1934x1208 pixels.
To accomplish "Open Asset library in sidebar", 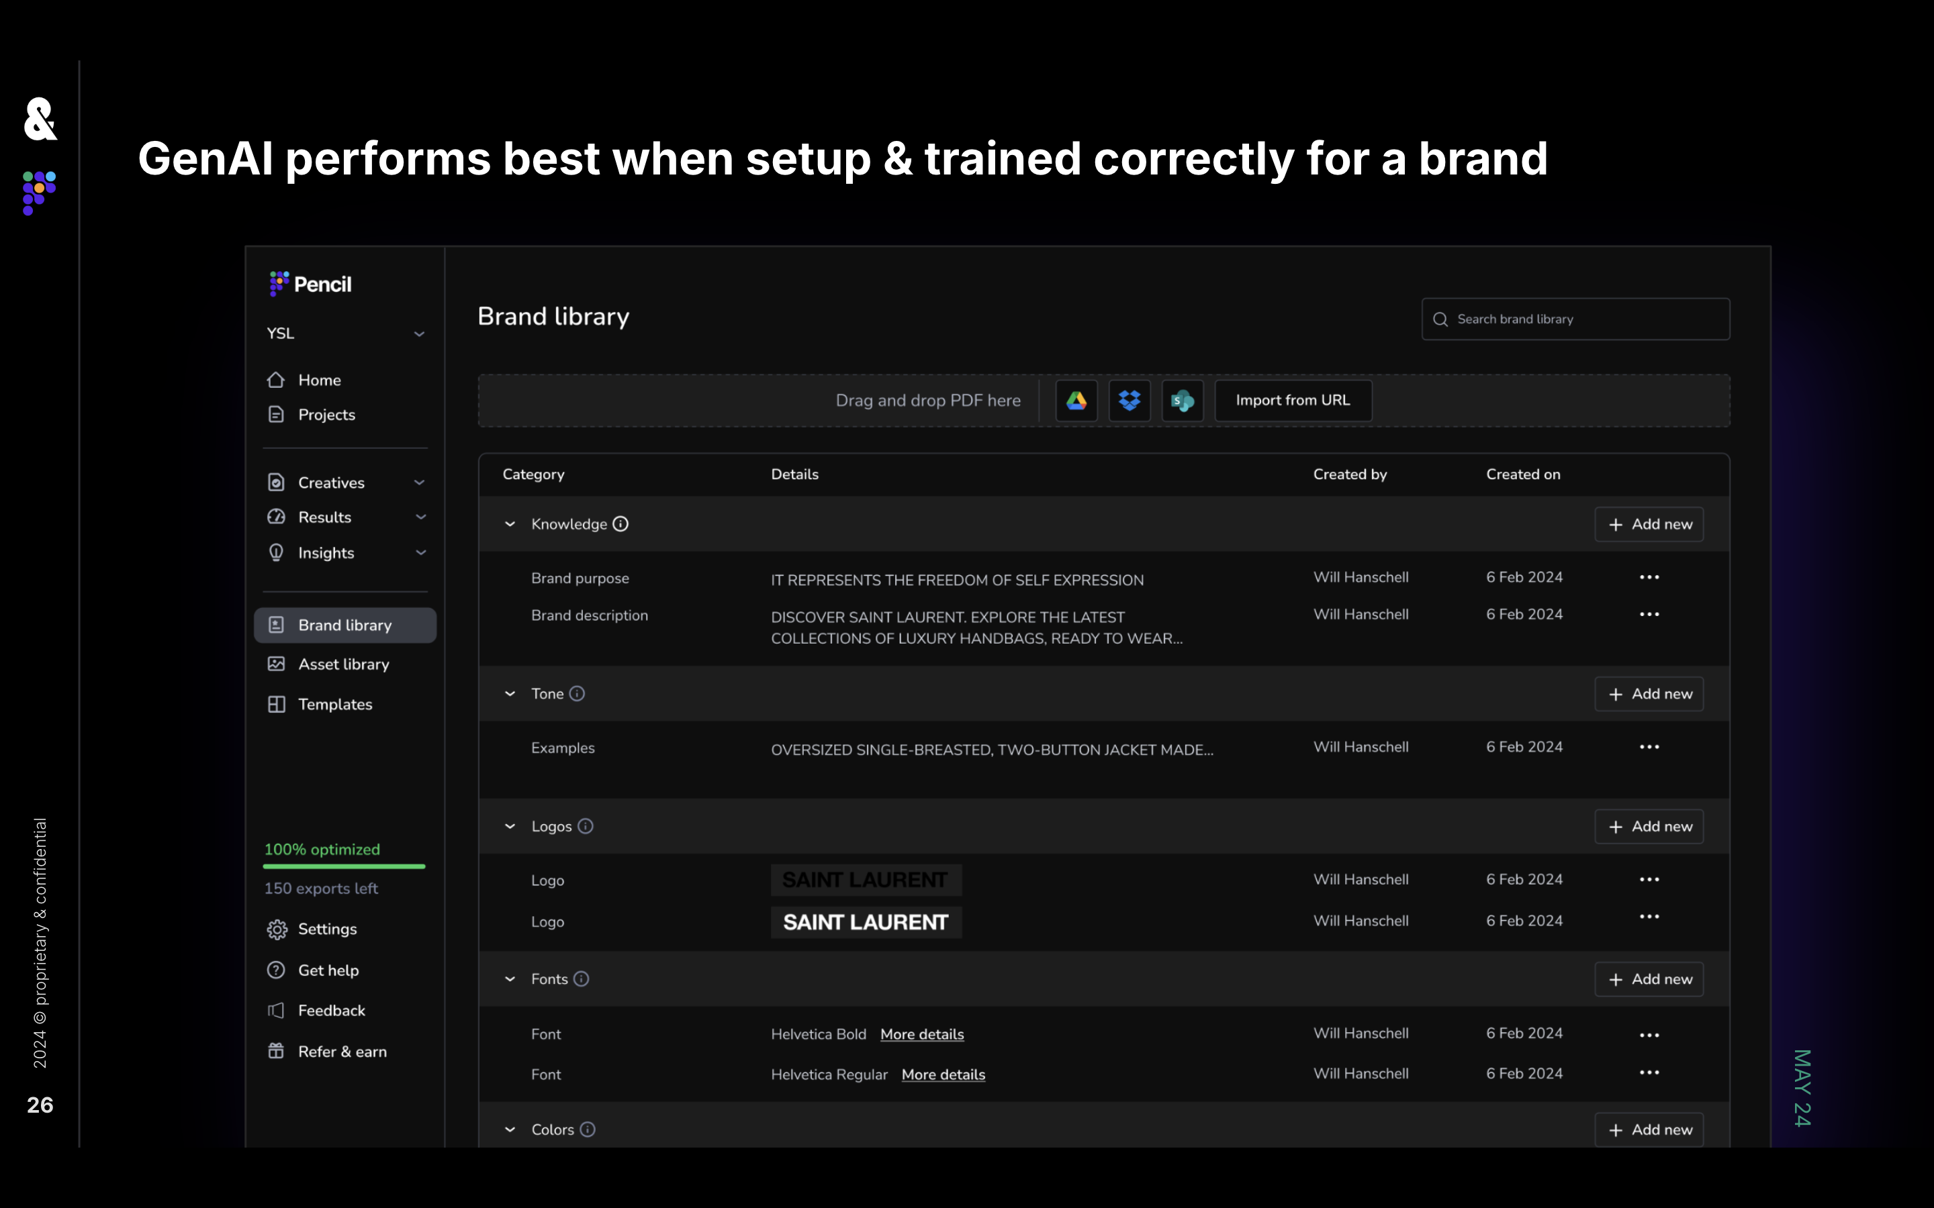I will (344, 664).
